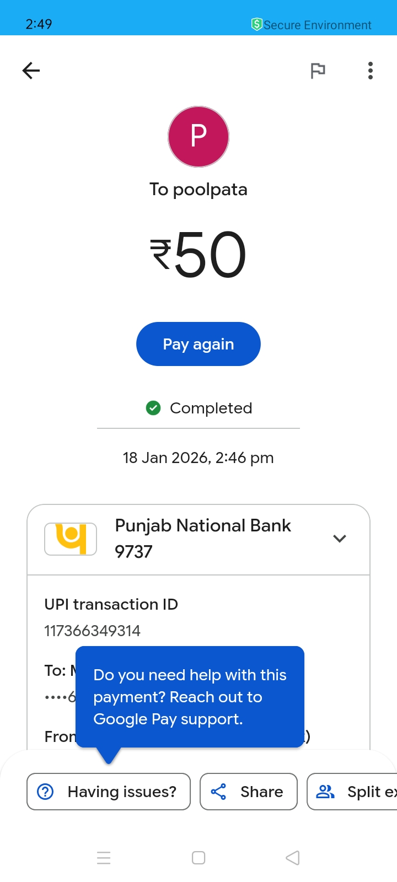The width and height of the screenshot is (397, 882).
Task: Tap the Google Pay support tooltip
Action: point(190,697)
